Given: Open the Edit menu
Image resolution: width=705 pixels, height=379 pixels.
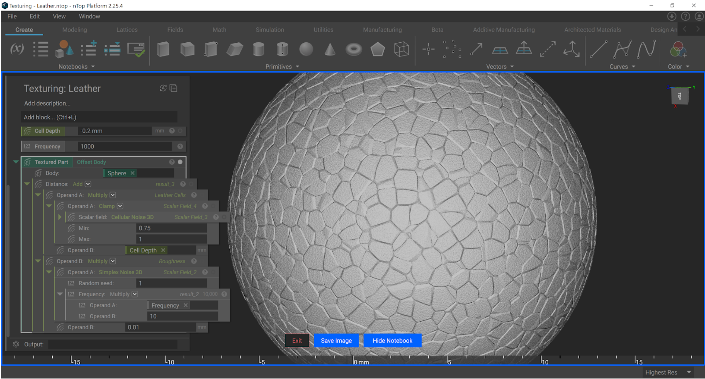Looking at the screenshot, I should (35, 16).
